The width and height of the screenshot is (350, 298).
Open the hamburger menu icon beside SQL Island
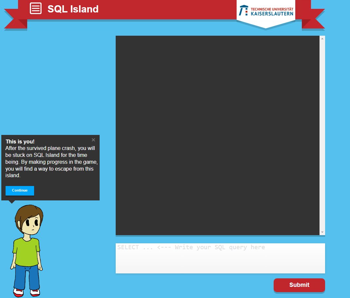click(36, 9)
